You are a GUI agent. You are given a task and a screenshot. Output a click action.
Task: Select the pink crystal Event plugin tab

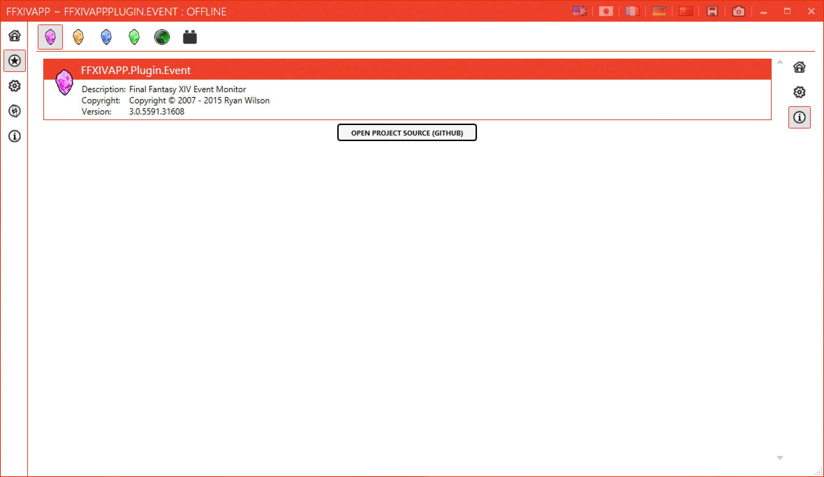(50, 37)
